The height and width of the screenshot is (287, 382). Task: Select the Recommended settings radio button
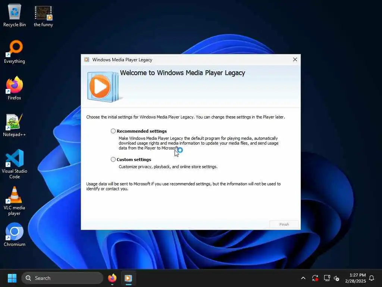click(113, 131)
